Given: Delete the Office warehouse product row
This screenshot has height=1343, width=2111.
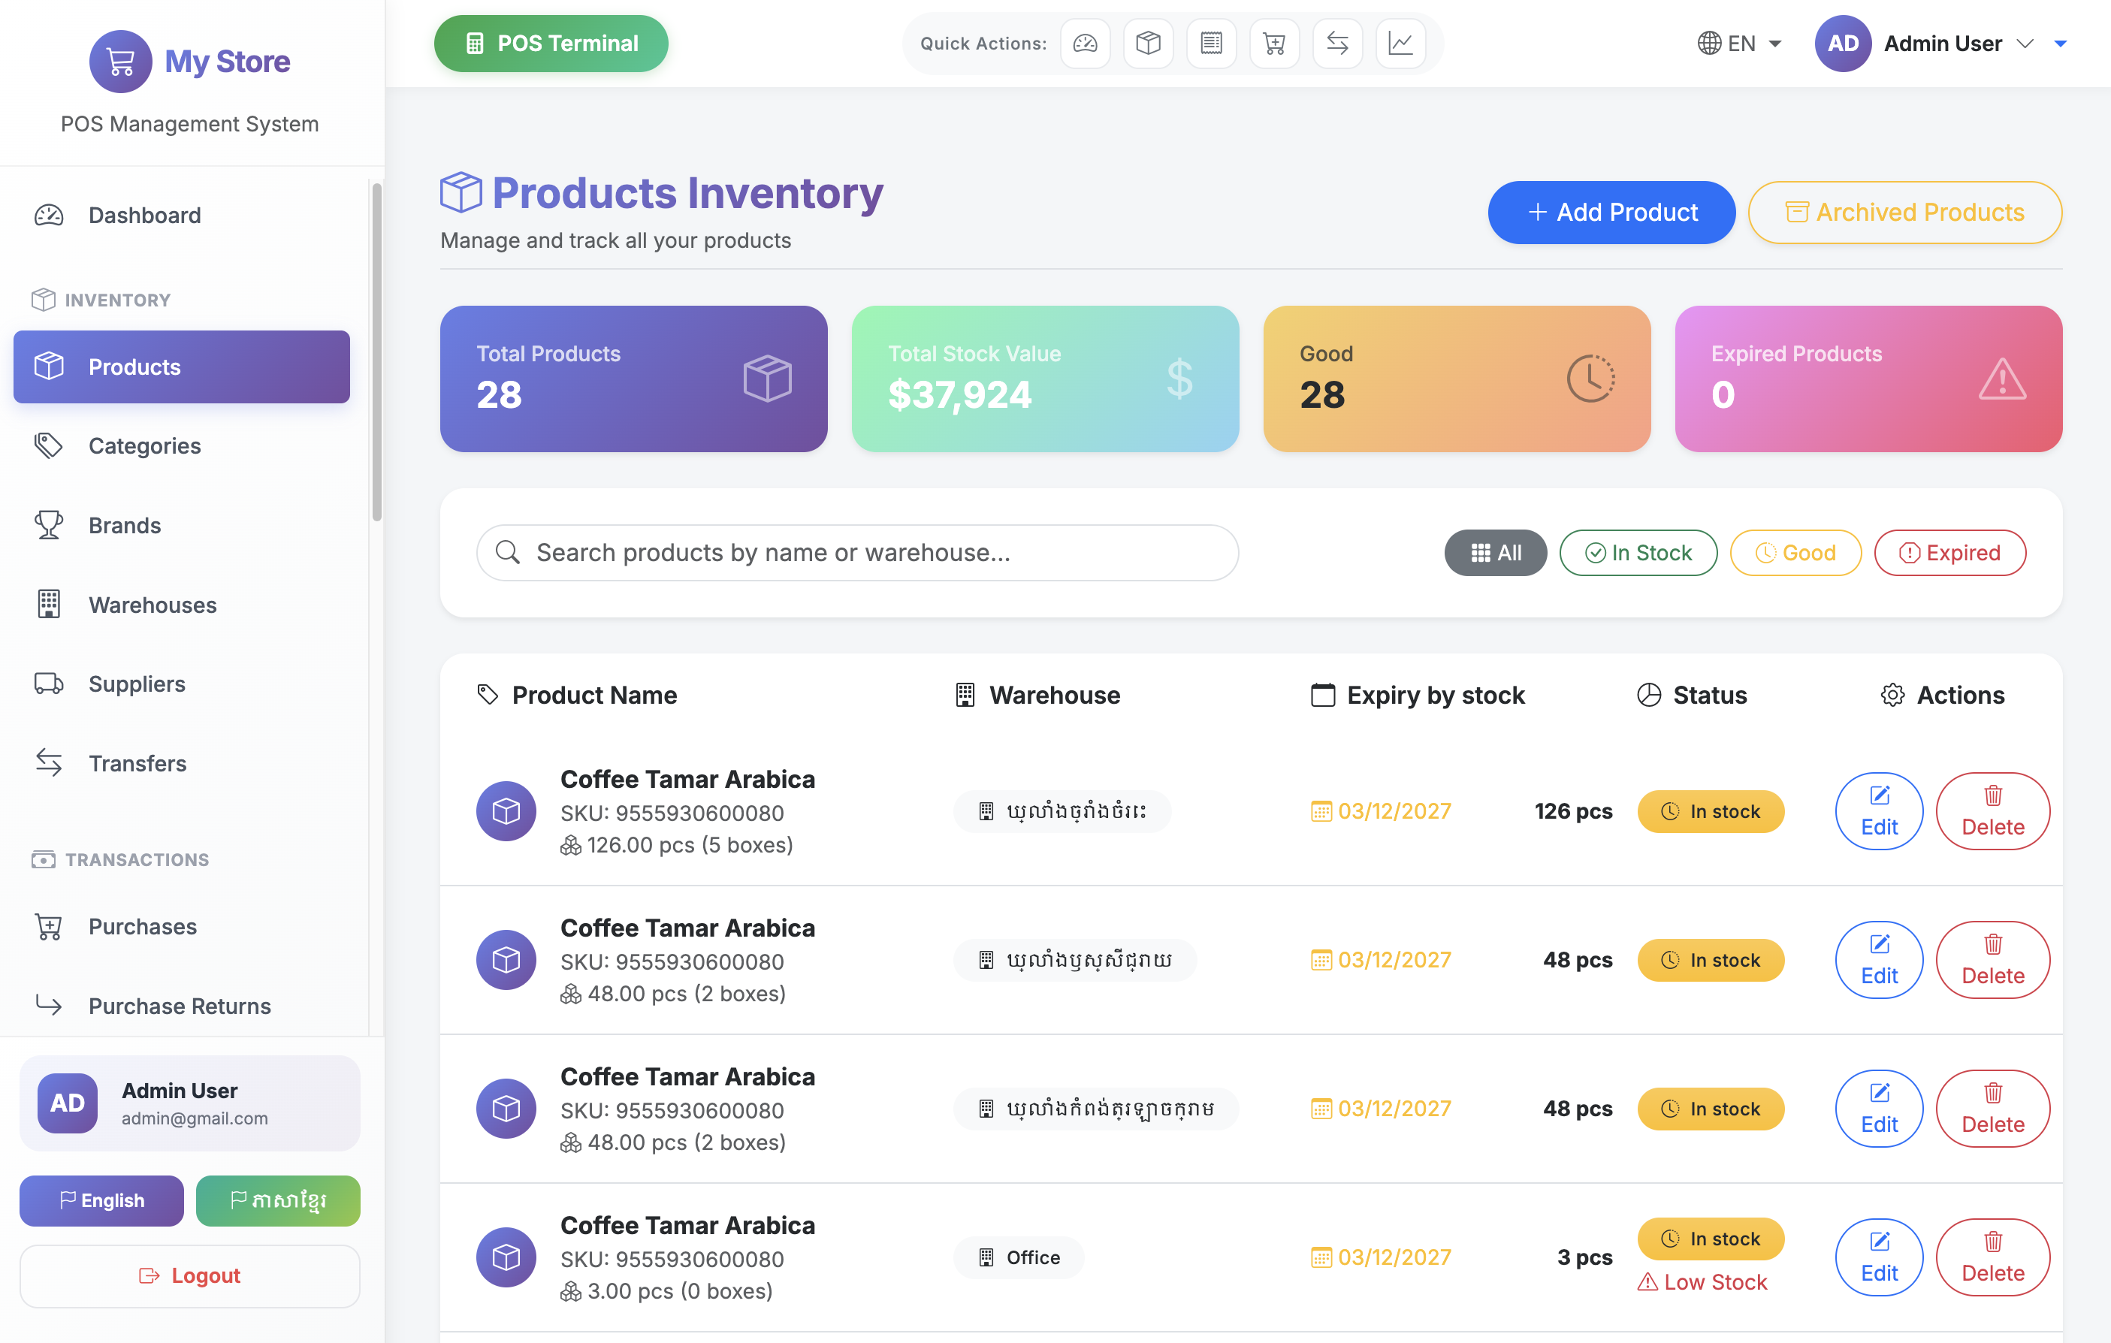Looking at the screenshot, I should pos(1992,1257).
